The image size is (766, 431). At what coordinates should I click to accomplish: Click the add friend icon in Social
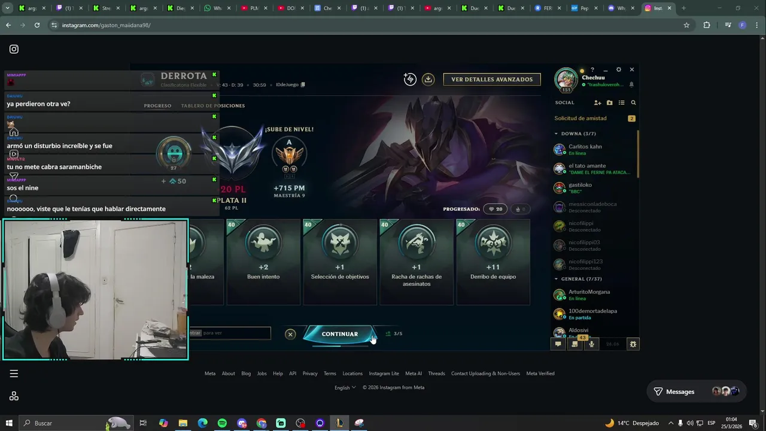tap(597, 103)
